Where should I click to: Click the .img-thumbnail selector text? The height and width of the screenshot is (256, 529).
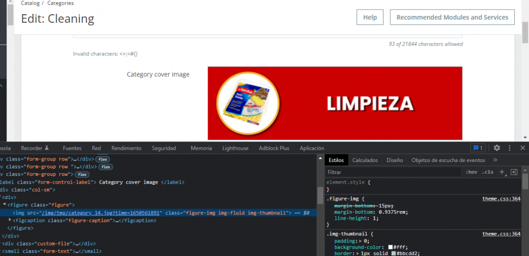(x=348, y=234)
